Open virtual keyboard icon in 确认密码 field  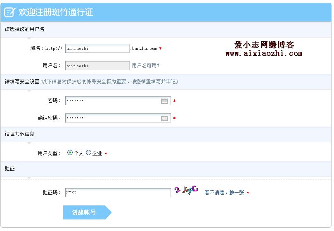coord(164,118)
